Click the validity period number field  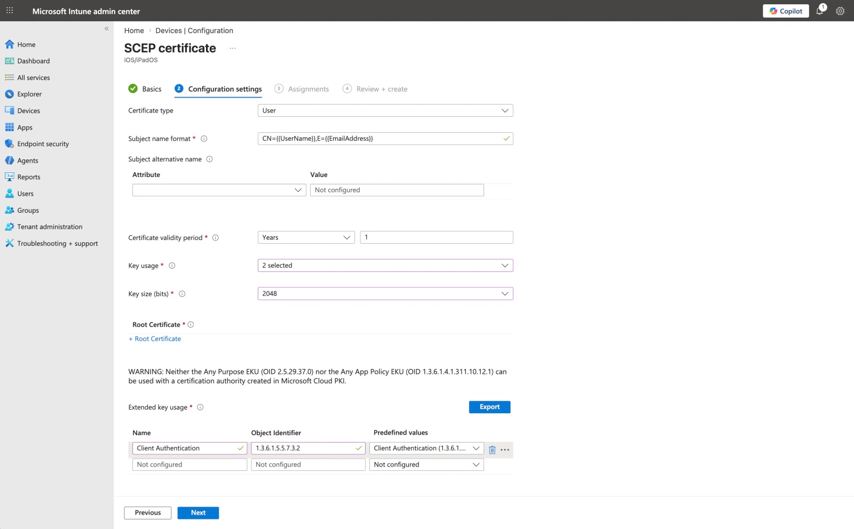(437, 237)
